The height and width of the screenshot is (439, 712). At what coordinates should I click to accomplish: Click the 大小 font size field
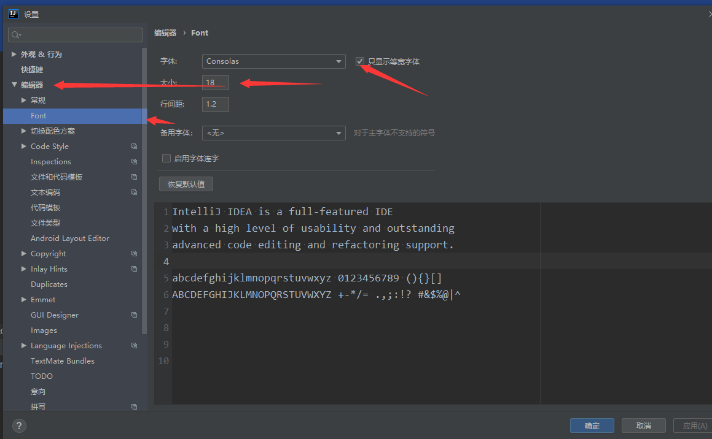coord(216,83)
